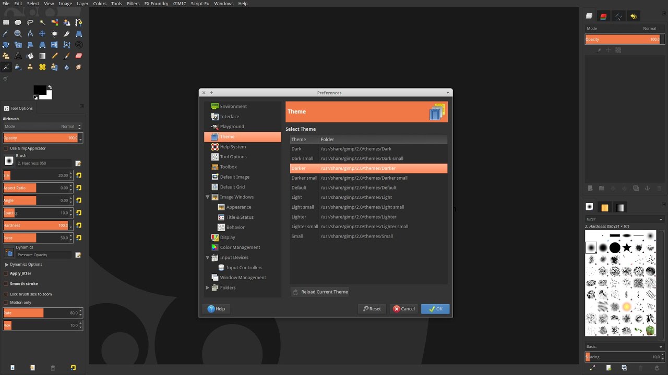The image size is (668, 375).
Task: Click the Help button in Preferences
Action: [x=216, y=309]
